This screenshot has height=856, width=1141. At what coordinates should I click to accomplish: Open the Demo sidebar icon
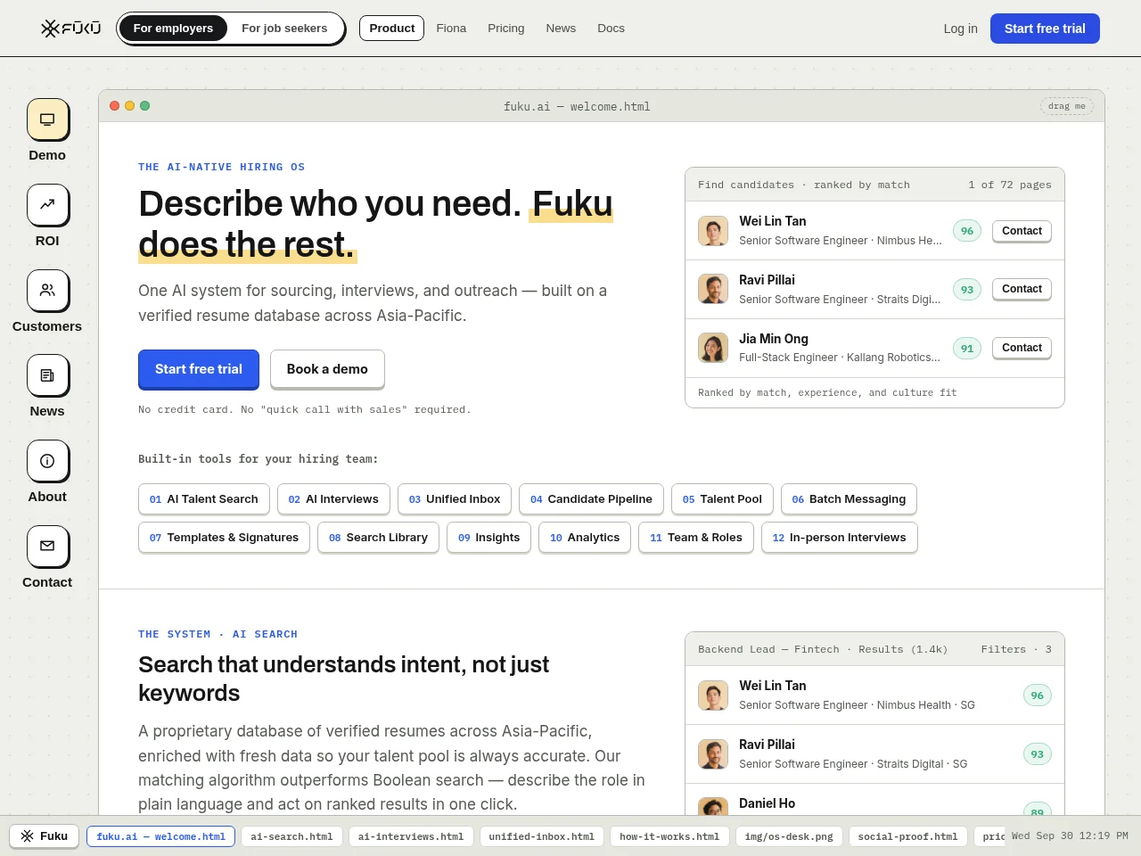coord(47,119)
